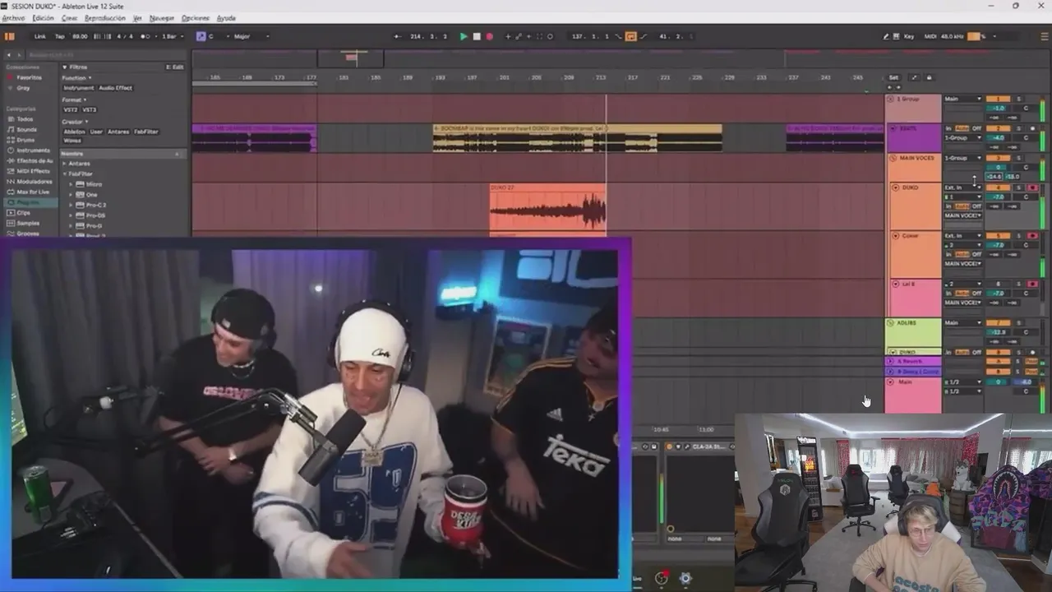Open the Edición menu

click(x=43, y=17)
